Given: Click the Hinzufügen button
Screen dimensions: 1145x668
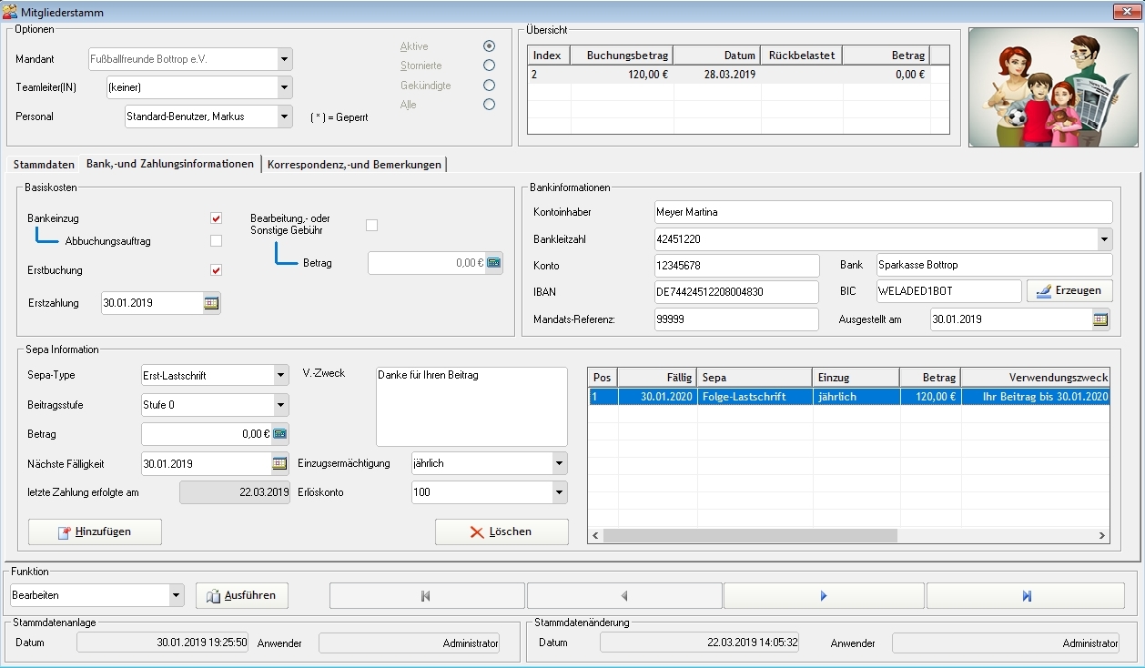Looking at the screenshot, I should [x=95, y=531].
